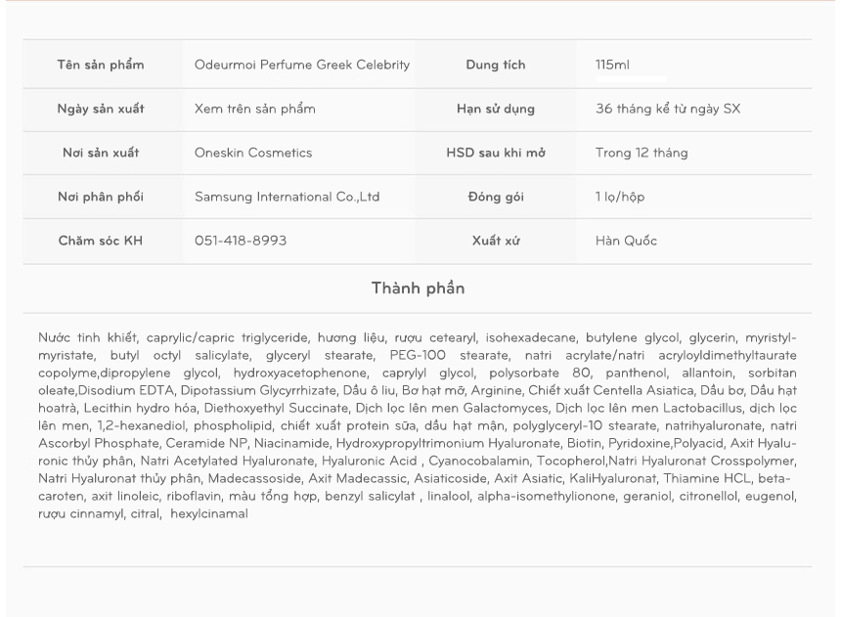Select the "Xem trên sản phẩm" text
This screenshot has width=841, height=617.
click(x=255, y=110)
